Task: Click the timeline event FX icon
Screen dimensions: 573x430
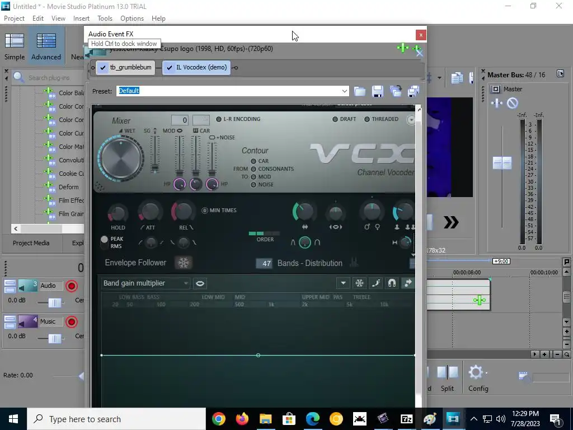Action: [479, 301]
